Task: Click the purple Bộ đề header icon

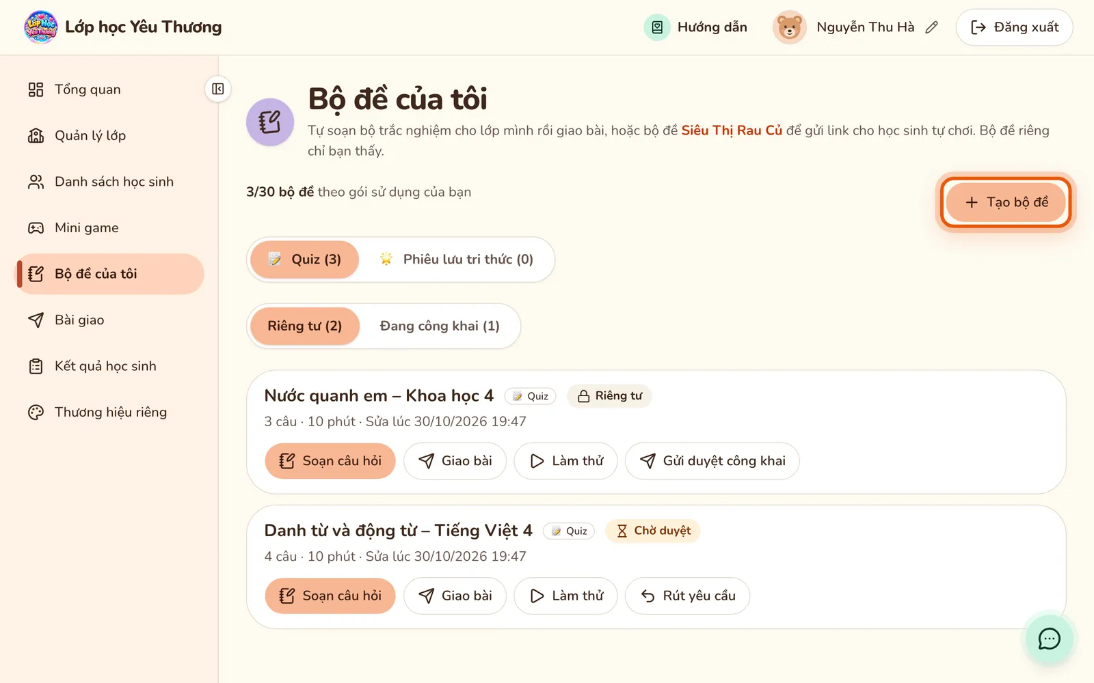Action: click(x=270, y=122)
